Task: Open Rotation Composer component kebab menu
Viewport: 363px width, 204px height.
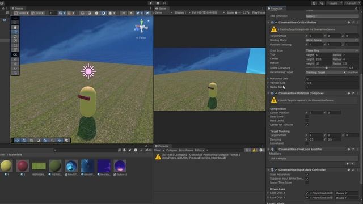Action: (357, 93)
